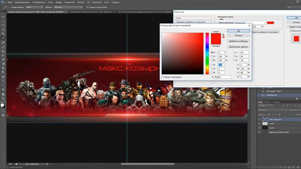This screenshot has height=169, width=301.
Task: Select the Blur tool
Action: pyautogui.click(x=3, y=68)
